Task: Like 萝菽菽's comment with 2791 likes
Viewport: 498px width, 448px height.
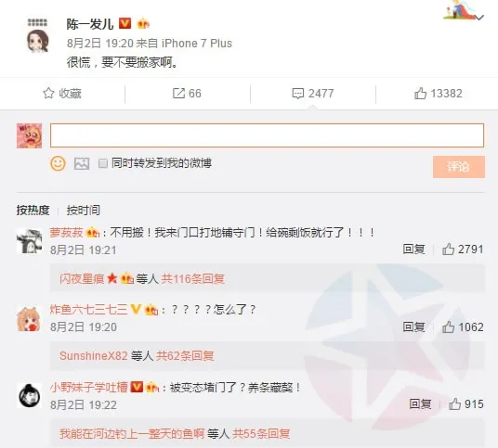Action: click(x=448, y=250)
